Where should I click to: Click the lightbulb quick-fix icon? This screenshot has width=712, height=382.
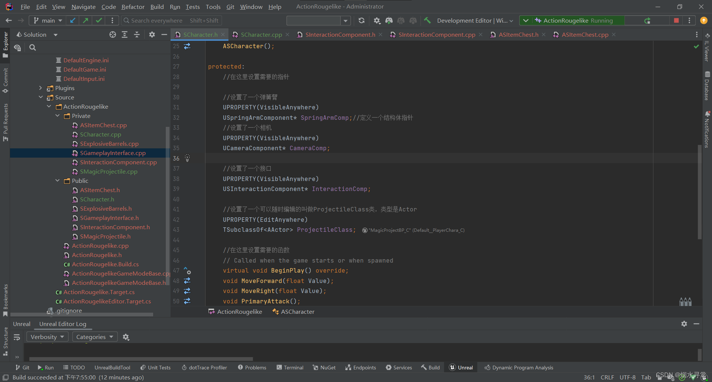click(187, 158)
